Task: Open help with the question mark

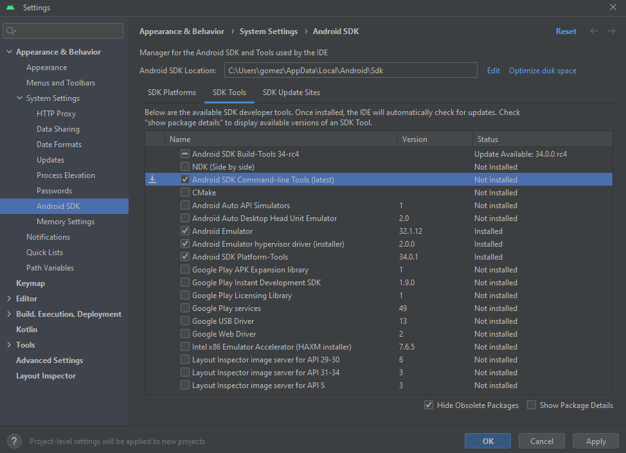Action: [14, 441]
